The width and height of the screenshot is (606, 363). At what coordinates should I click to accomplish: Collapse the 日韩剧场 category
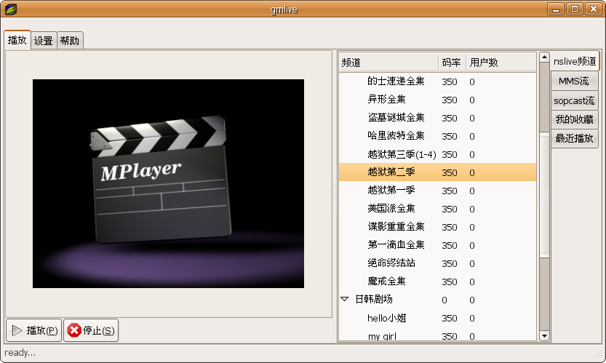point(345,299)
